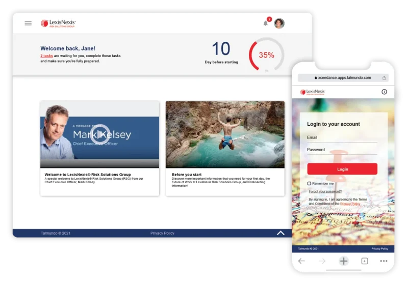
Task: Open the notifications bell with red badge
Action: (x=266, y=23)
